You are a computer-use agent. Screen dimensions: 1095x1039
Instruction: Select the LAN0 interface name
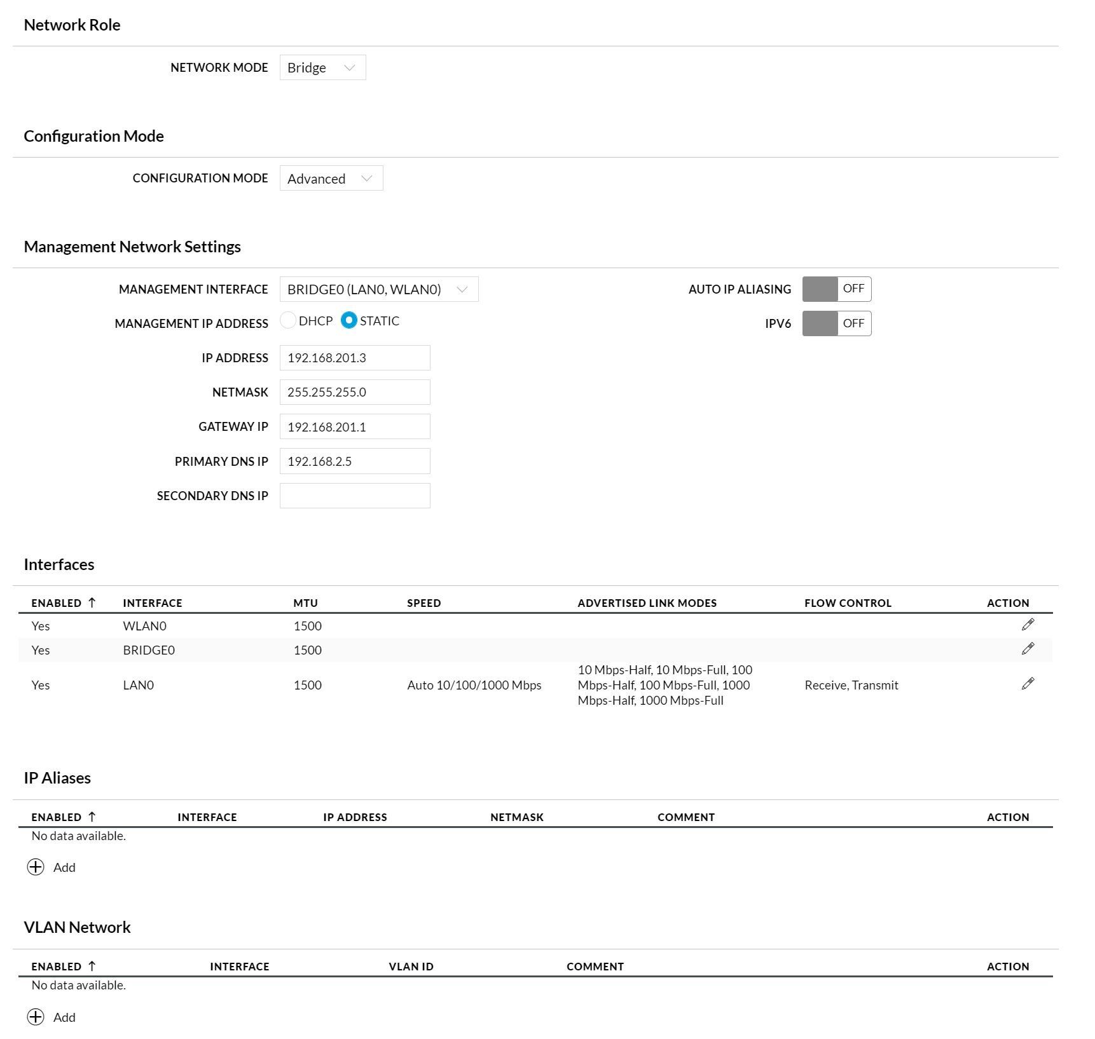coord(138,685)
